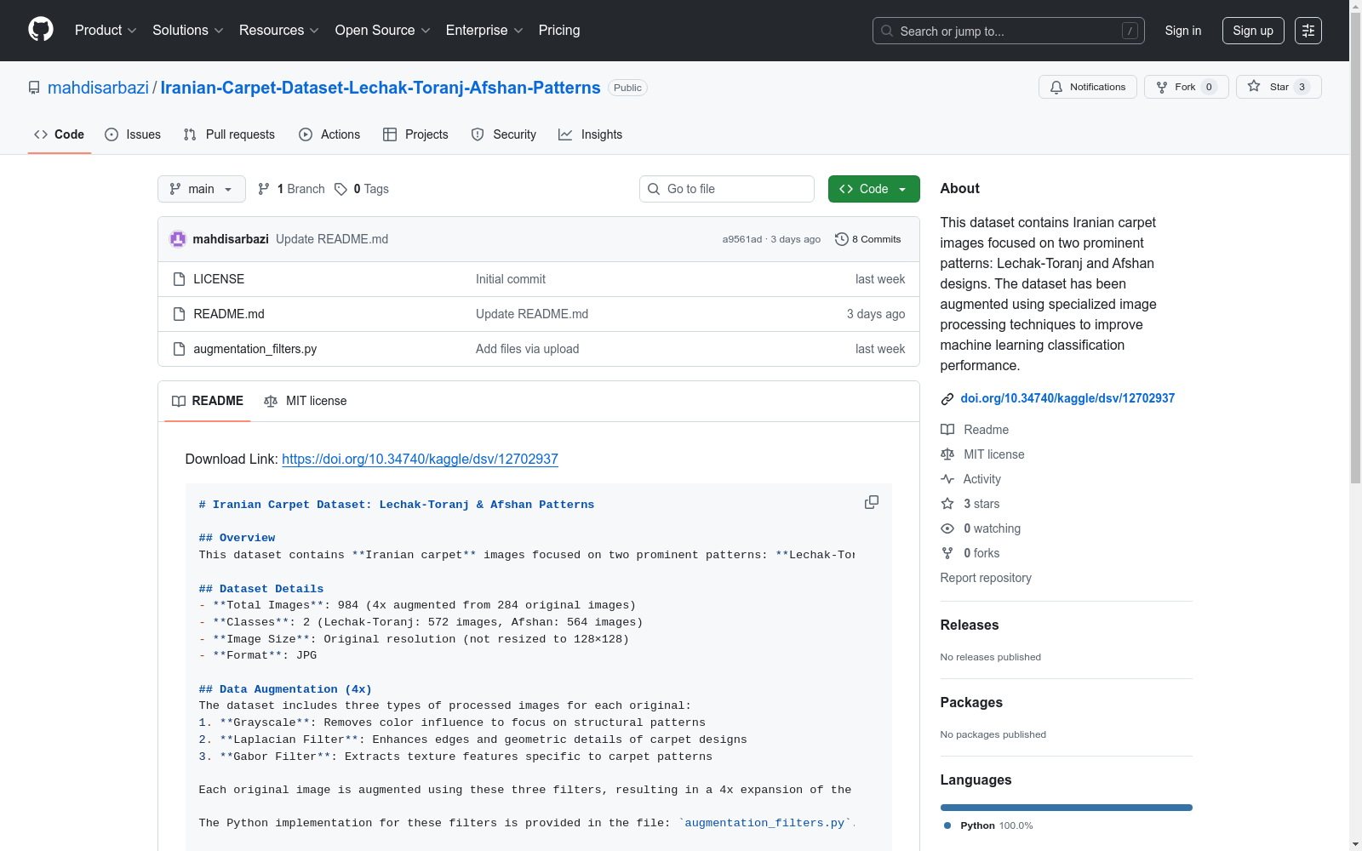Image resolution: width=1362 pixels, height=851 pixels.
Task: Click the branch icon beside 1 Branch
Action: [x=264, y=189]
